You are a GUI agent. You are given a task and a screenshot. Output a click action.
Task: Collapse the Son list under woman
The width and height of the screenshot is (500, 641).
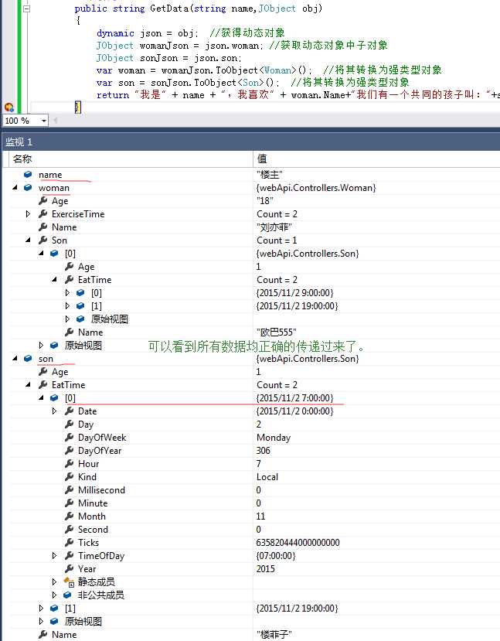click(x=28, y=240)
